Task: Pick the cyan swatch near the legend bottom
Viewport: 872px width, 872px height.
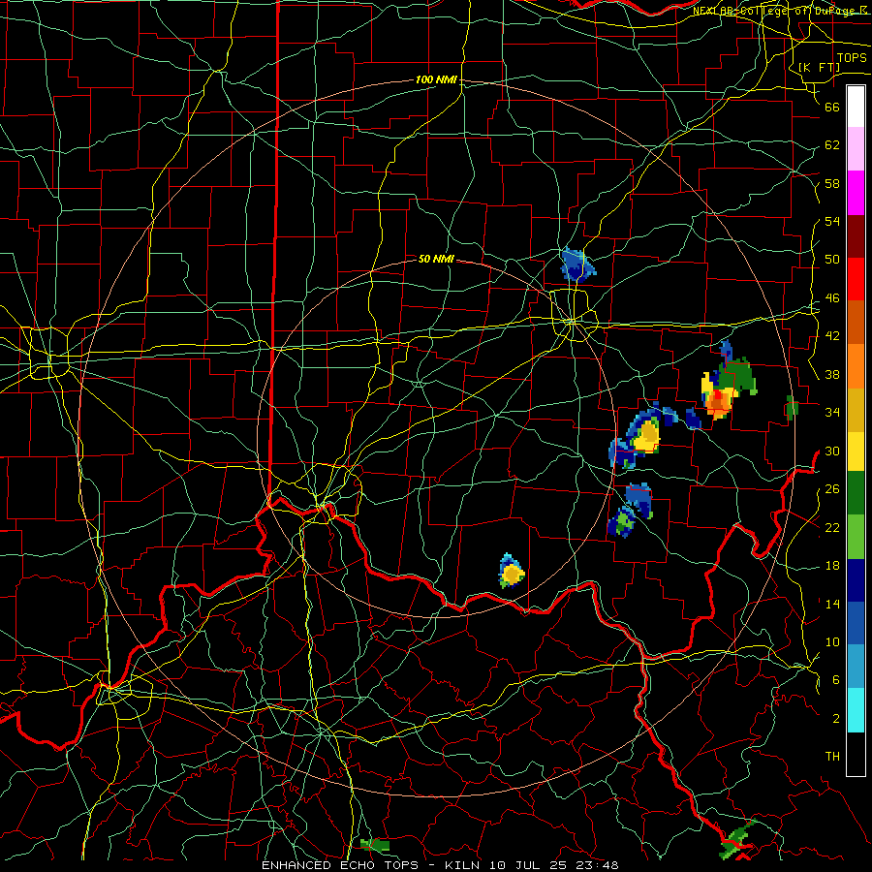Action: coord(856,711)
